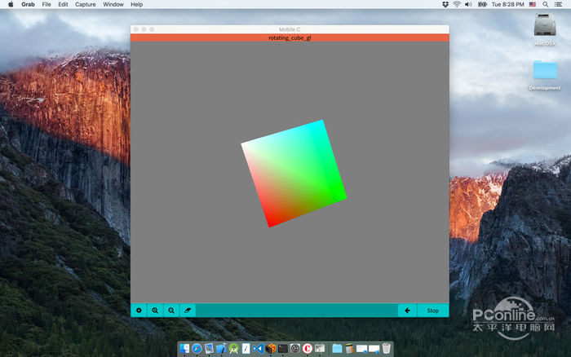
Task: Click the zoom in magnifier icon
Action: coord(155,311)
